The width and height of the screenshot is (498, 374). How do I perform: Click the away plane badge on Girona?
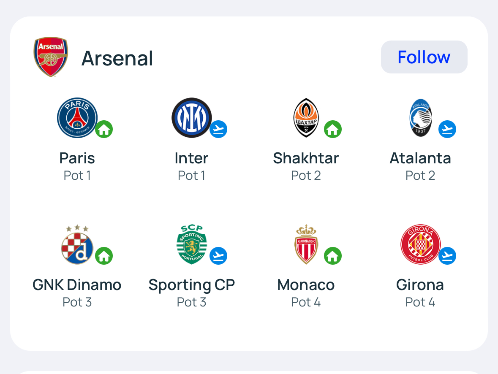coord(447,256)
